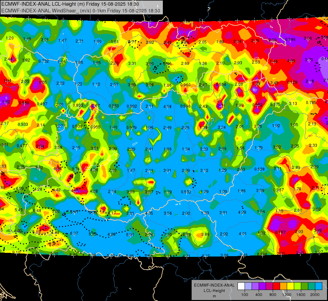Select the map value 3.45
This screenshot has height=301, width=328.
tap(274, 83)
